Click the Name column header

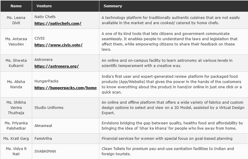pos(16,6)
